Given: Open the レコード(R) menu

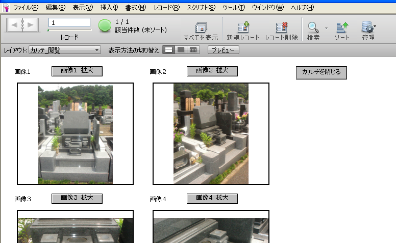Looking at the screenshot, I should point(166,8).
